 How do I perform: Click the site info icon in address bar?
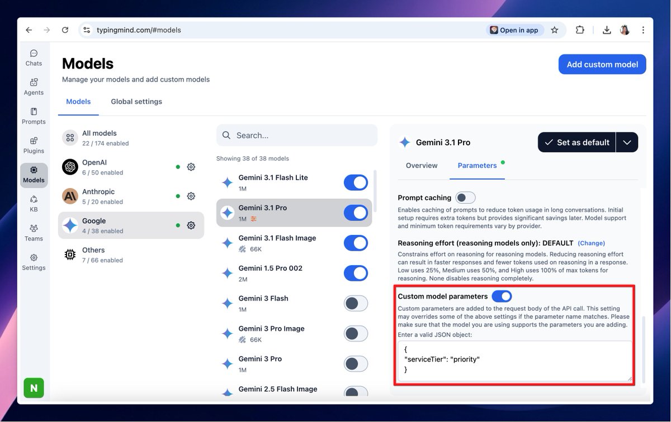(86, 30)
